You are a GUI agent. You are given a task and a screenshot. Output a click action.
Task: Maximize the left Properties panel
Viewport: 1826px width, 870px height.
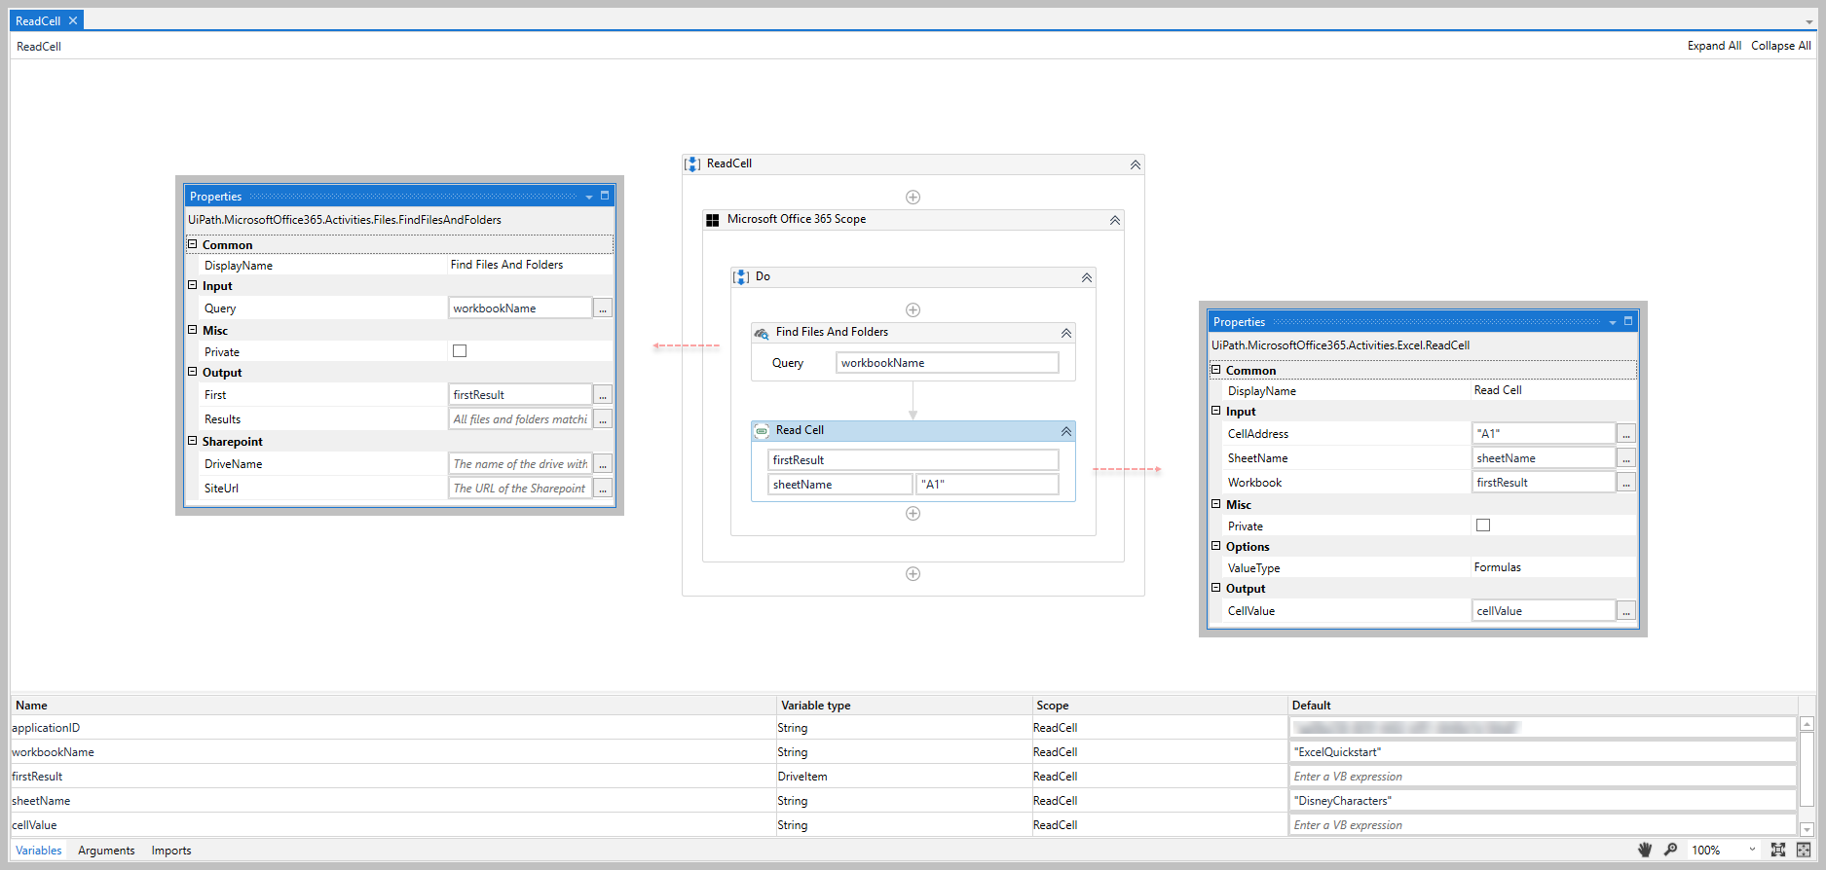(x=605, y=196)
